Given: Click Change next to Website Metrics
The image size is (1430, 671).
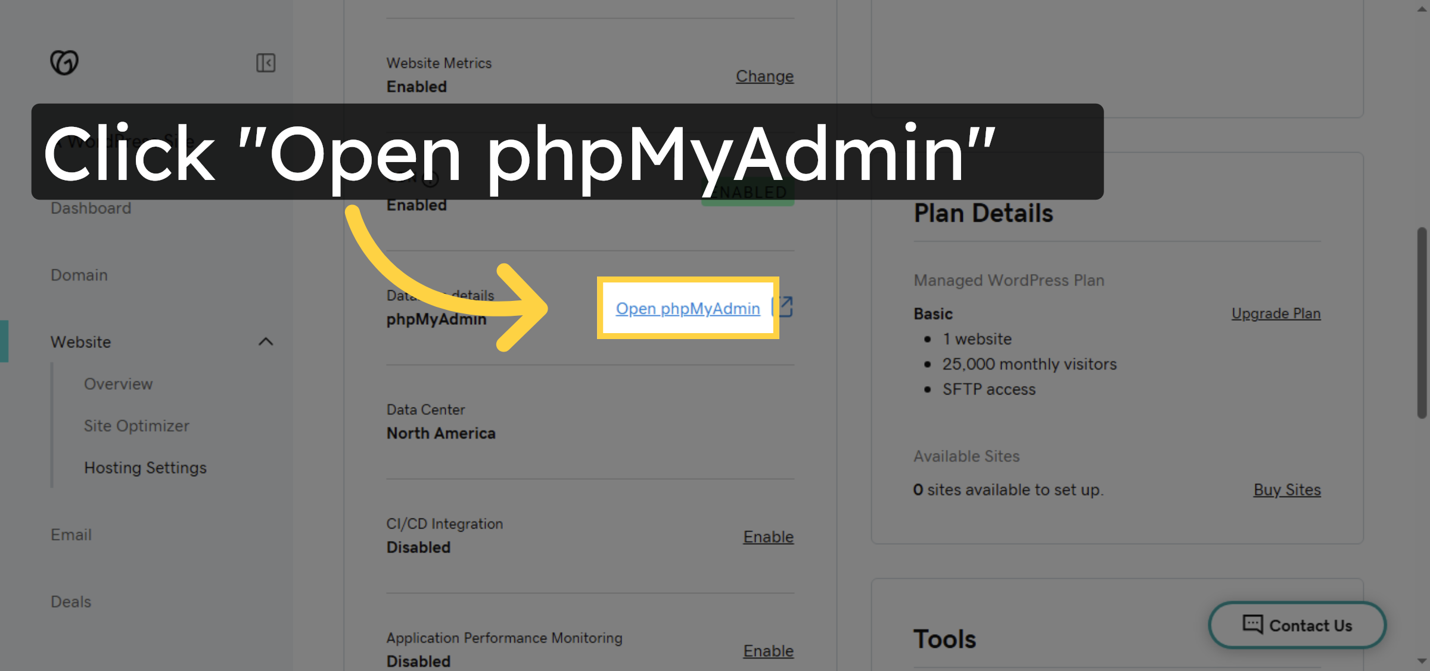Looking at the screenshot, I should (764, 76).
